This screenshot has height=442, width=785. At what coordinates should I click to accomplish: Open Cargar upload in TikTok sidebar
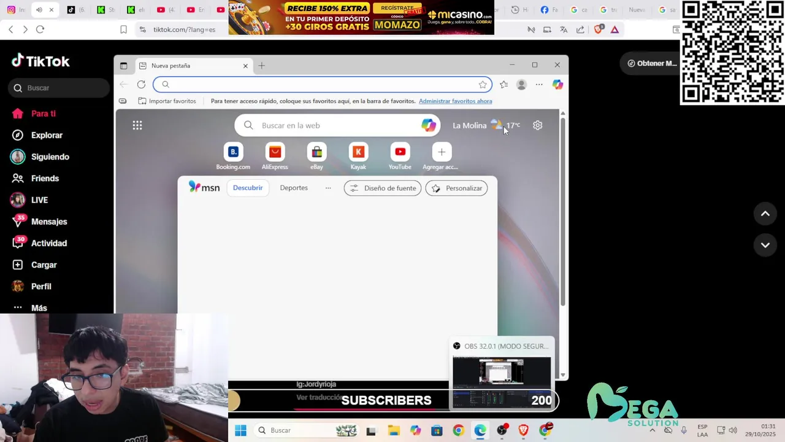pyautogui.click(x=36, y=265)
